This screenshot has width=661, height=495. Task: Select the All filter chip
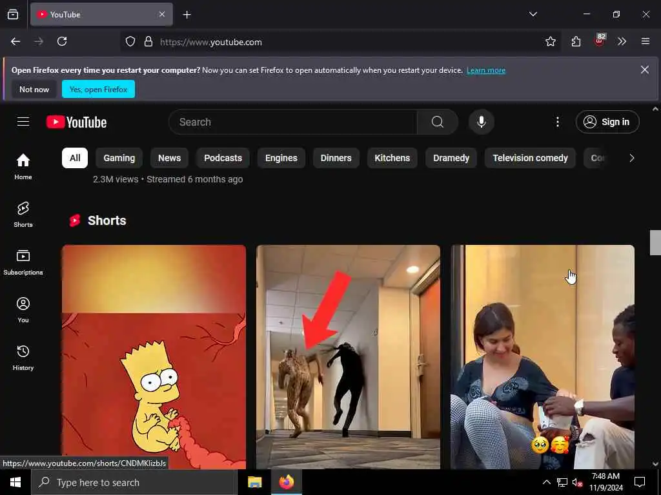tap(75, 158)
